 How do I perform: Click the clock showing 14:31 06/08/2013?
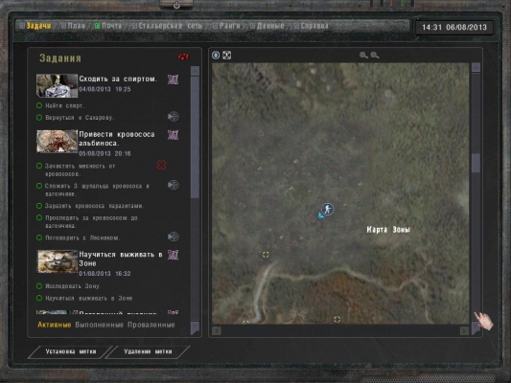(454, 28)
